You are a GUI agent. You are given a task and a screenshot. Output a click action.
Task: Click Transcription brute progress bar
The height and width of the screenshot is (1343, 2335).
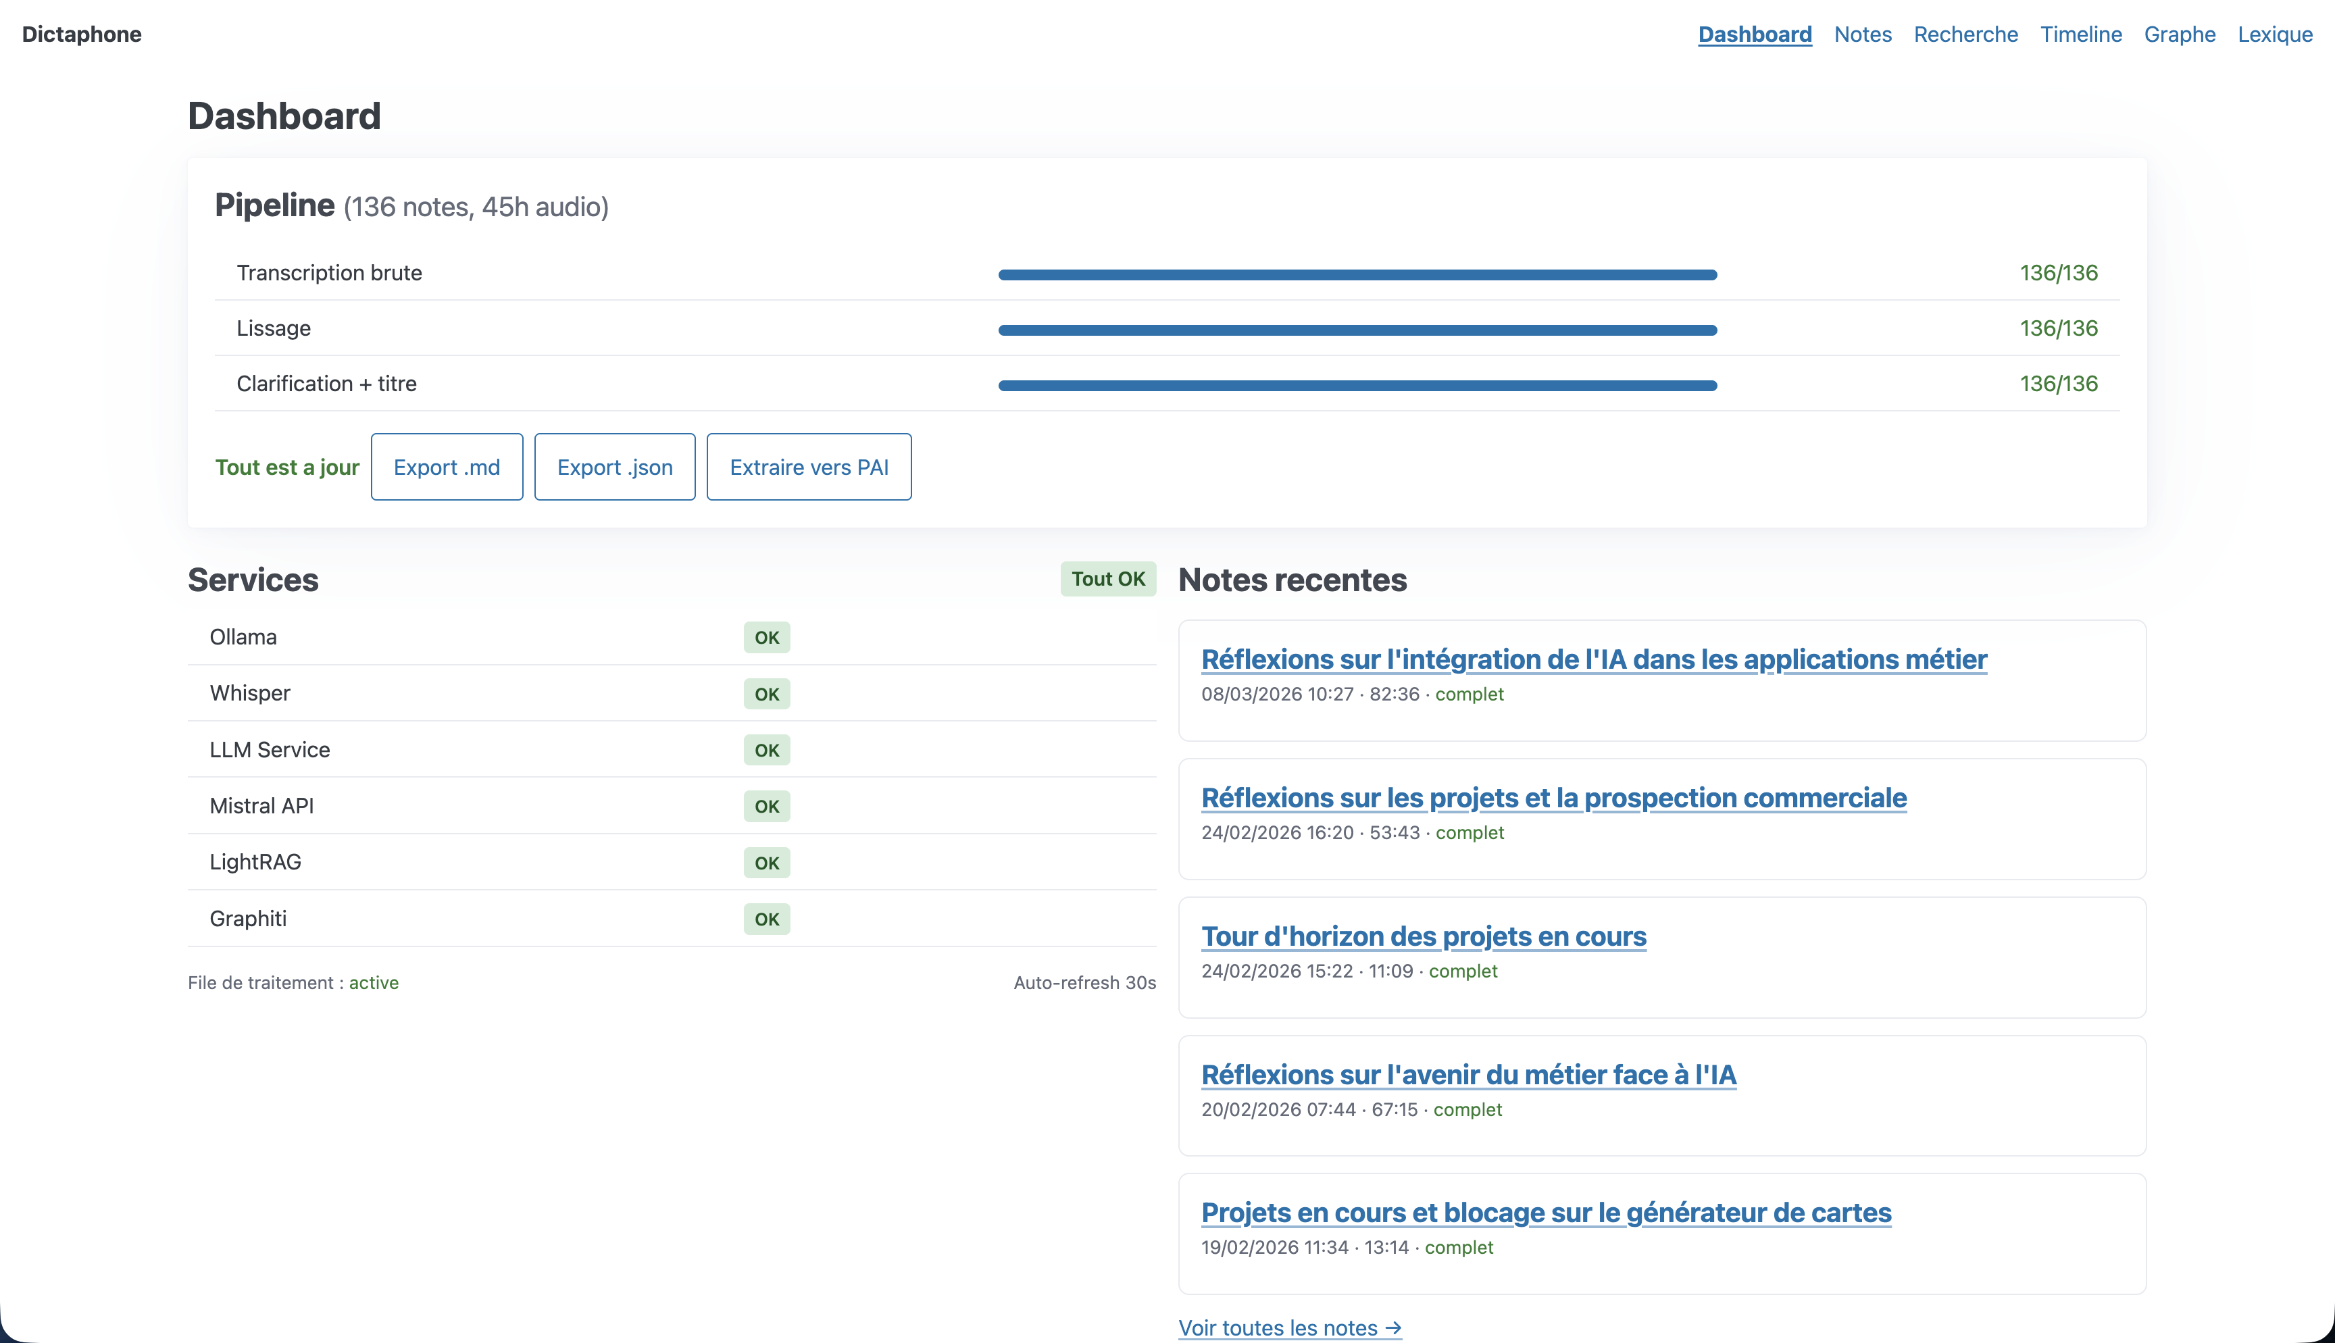[1357, 275]
